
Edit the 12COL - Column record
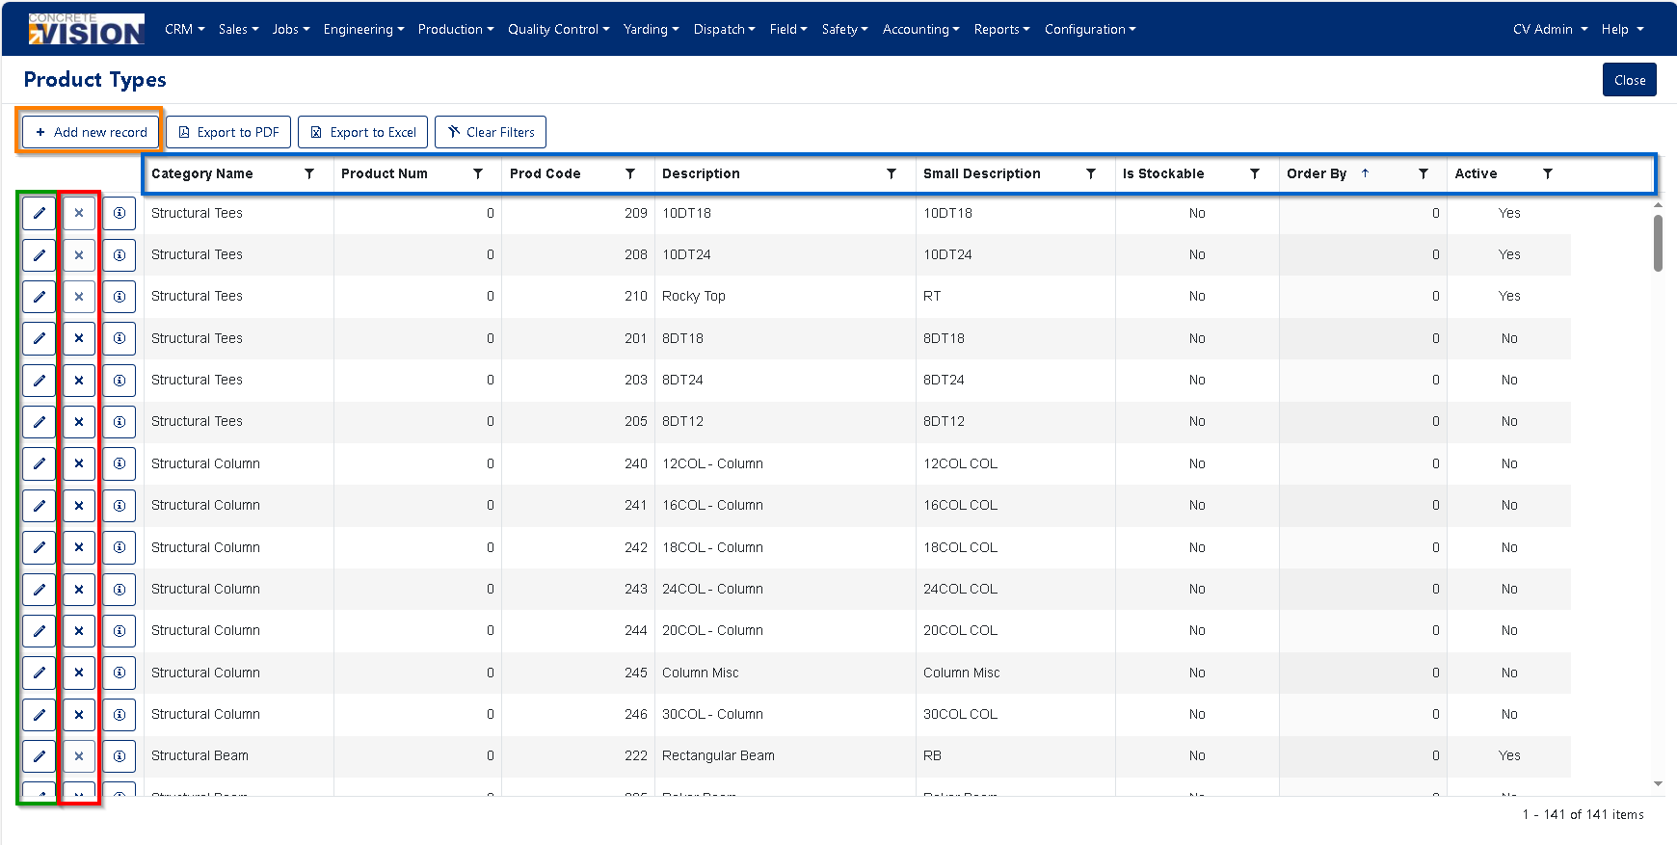pos(40,463)
